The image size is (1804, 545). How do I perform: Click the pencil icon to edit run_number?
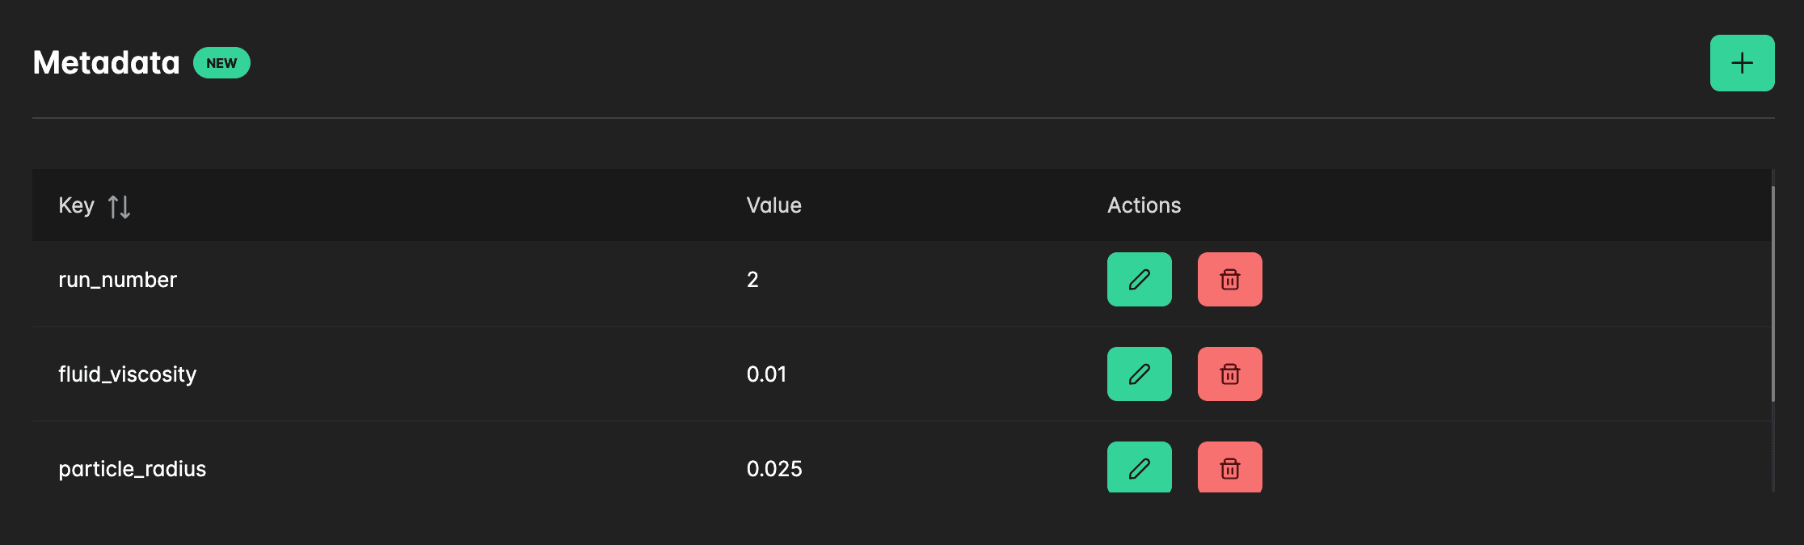click(x=1139, y=279)
